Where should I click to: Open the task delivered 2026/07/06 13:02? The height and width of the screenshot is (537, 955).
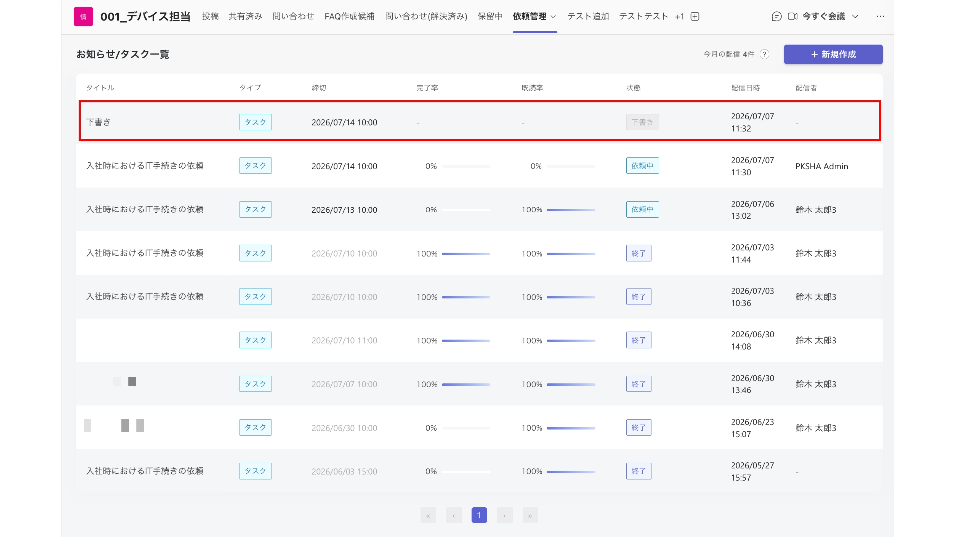point(145,209)
